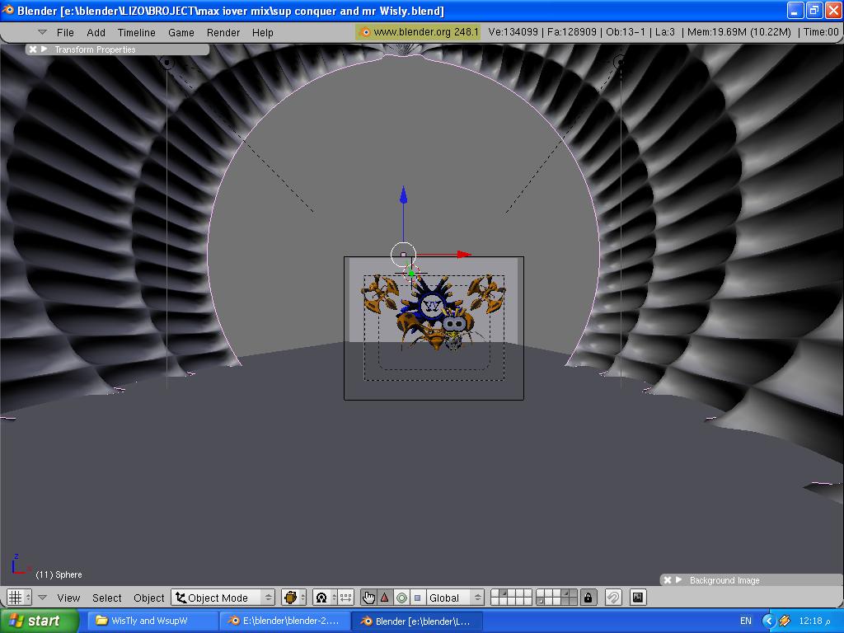This screenshot has width=844, height=633.
Task: Open the Global orientation dropdown
Action: (455, 598)
